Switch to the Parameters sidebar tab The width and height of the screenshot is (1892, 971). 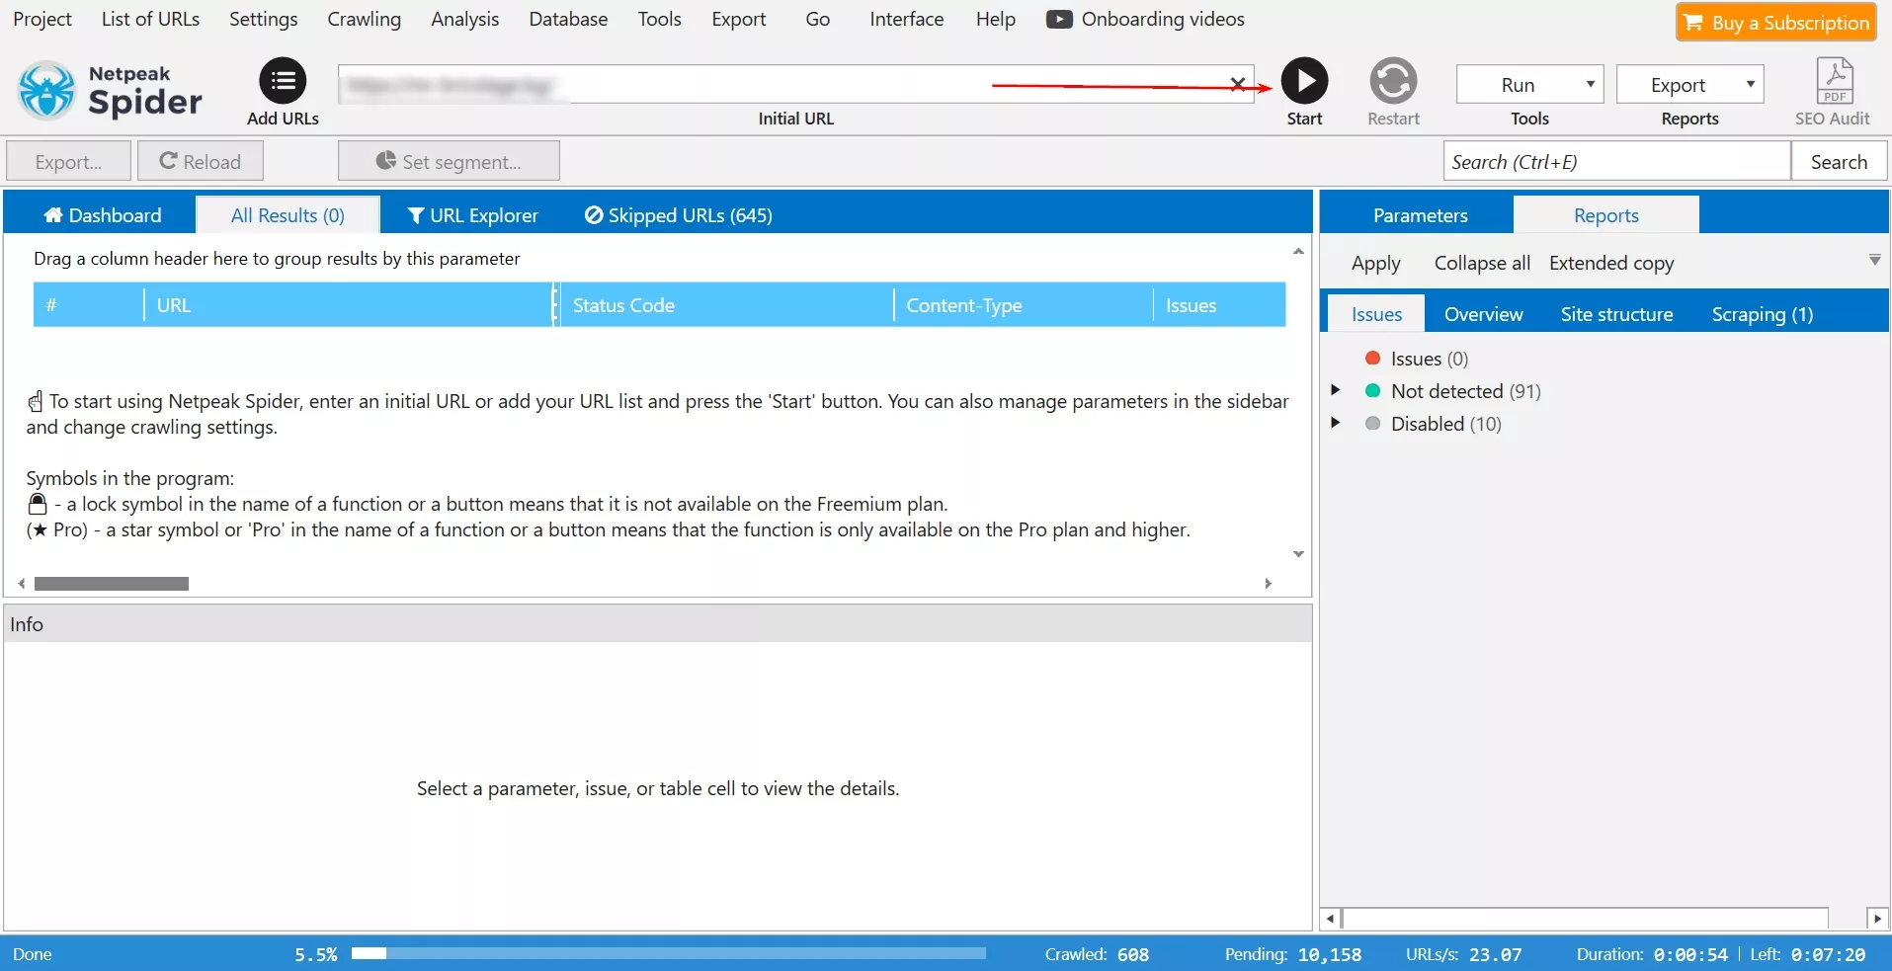(1420, 215)
